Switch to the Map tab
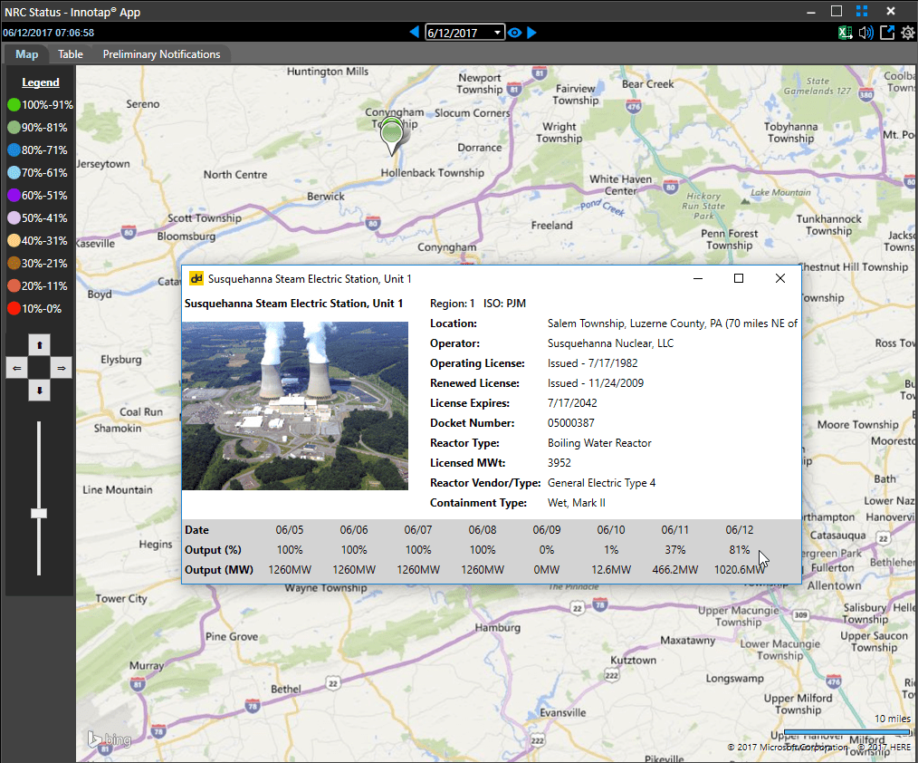Screen dimensions: 918x763 tap(26, 53)
